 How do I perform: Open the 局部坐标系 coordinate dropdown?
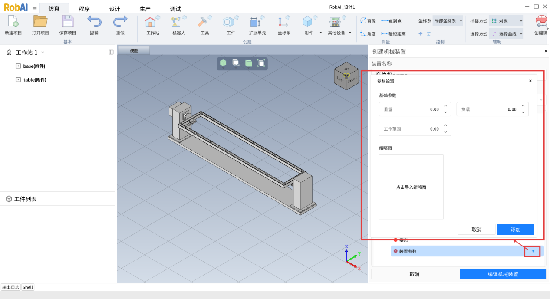coord(448,21)
